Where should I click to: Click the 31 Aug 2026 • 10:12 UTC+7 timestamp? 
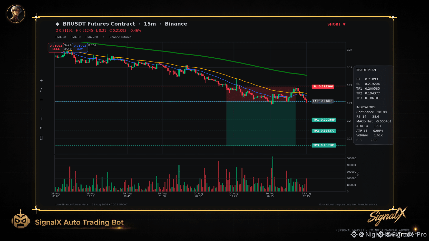(110, 205)
